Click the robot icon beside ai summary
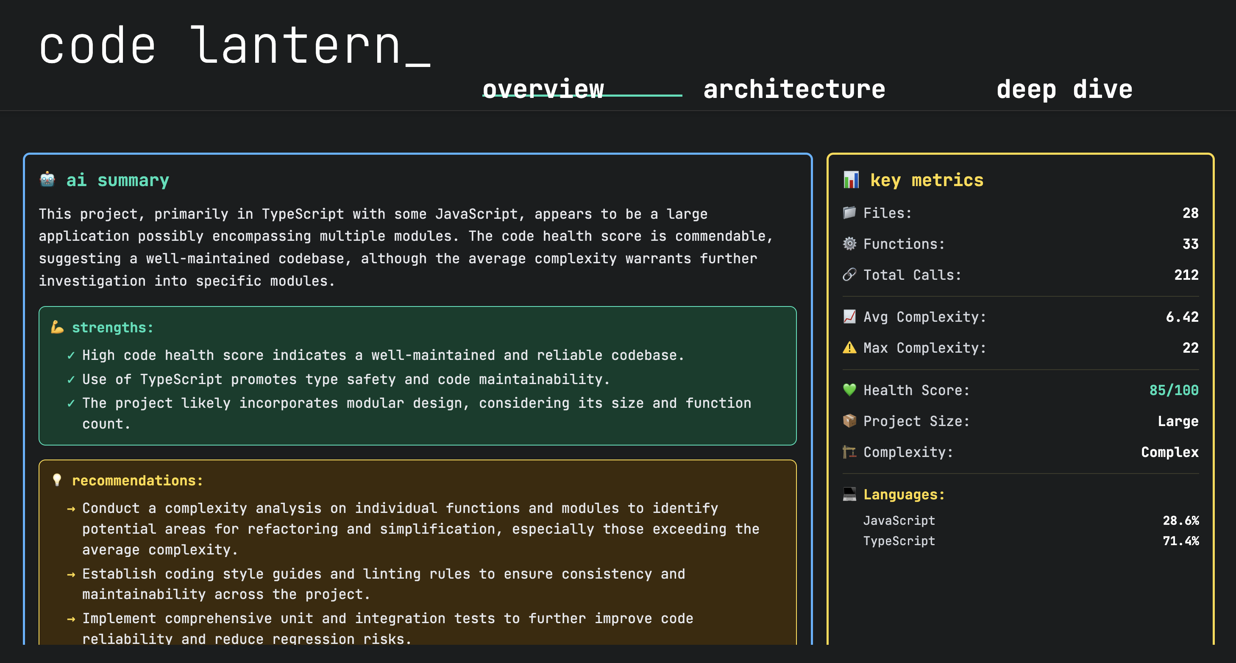 [x=47, y=179]
